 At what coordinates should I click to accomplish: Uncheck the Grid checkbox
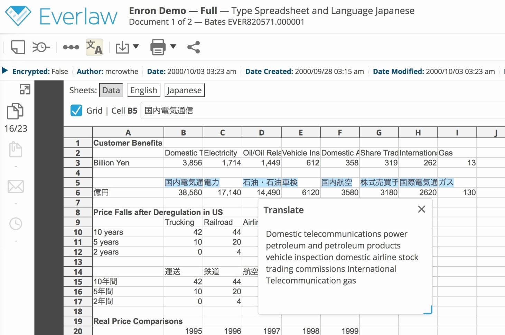(x=76, y=111)
